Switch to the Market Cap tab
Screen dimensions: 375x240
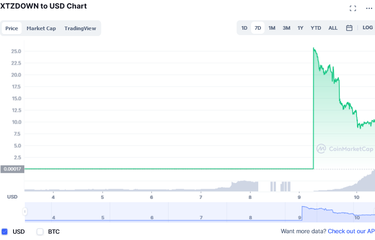coord(41,28)
